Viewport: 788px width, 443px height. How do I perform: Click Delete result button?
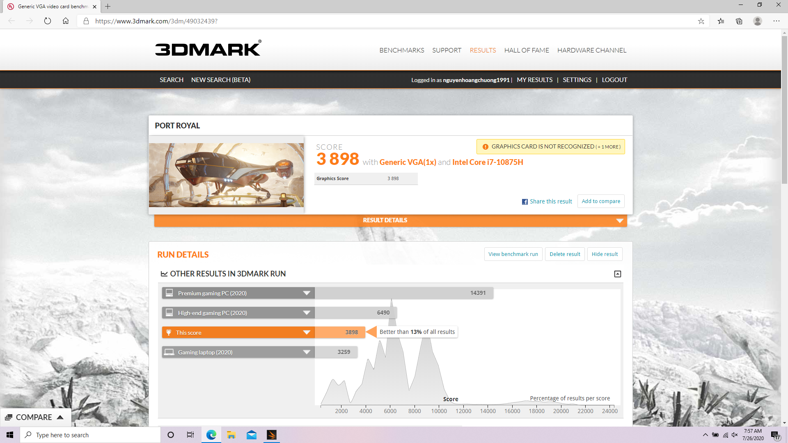(x=565, y=254)
